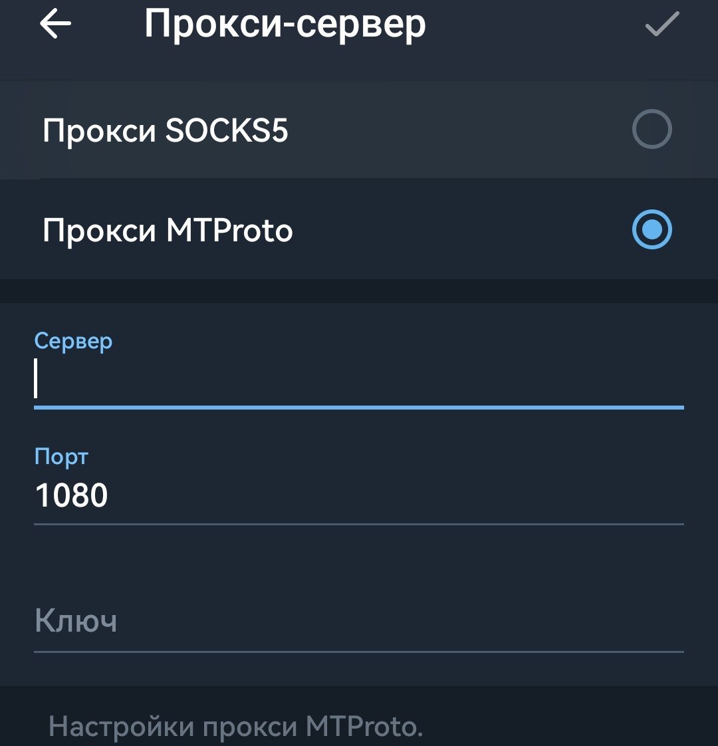Click the Порт field showing 1080
Image resolution: width=718 pixels, height=746 pixels.
click(359, 494)
